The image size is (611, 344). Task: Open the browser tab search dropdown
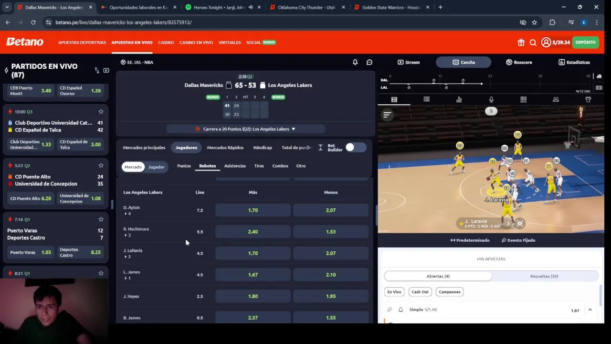click(x=7, y=7)
